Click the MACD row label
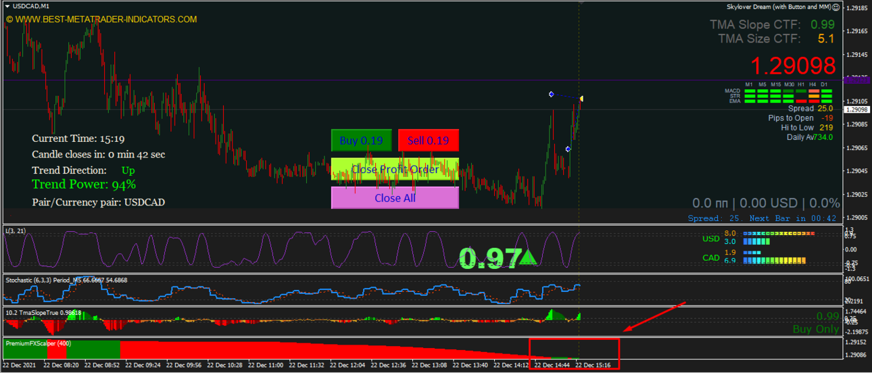 (x=732, y=91)
